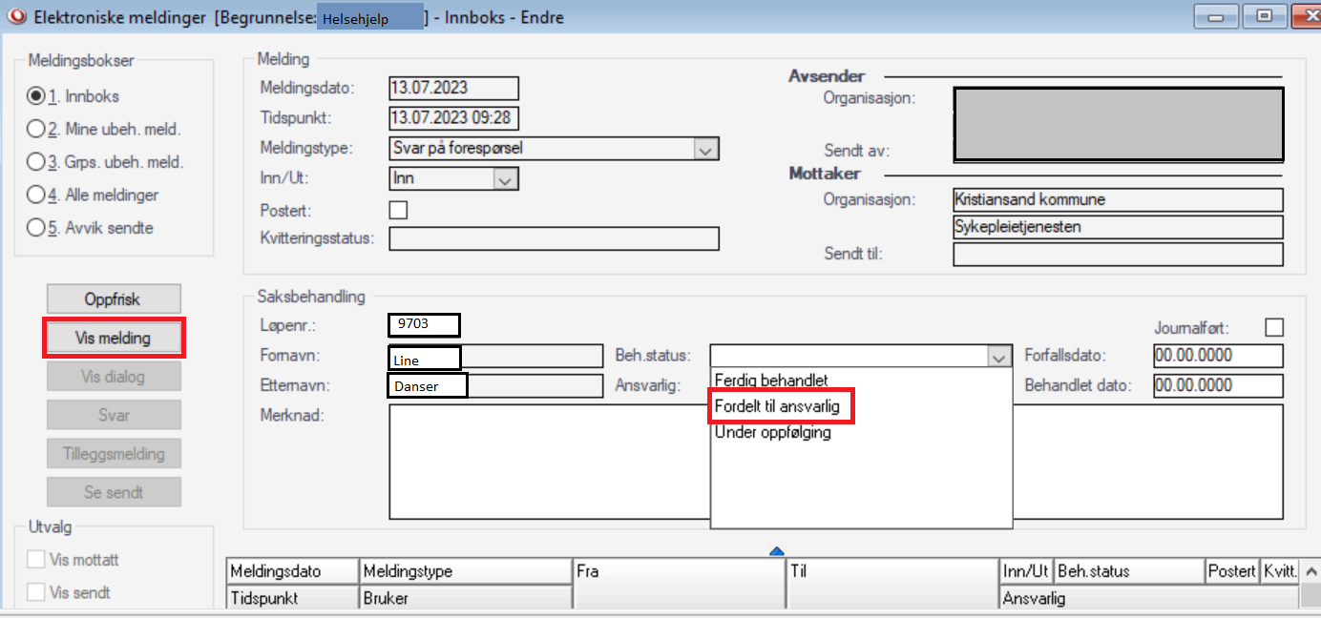Click the Oppfrisk button
This screenshot has width=1321, height=618.
tap(113, 299)
